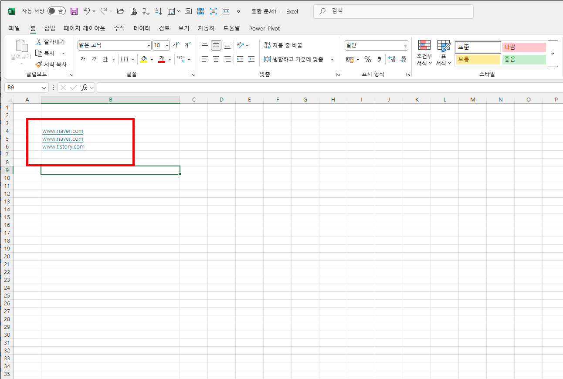Cut selection with 잘라내기
This screenshot has width=563, height=379.
[51, 42]
